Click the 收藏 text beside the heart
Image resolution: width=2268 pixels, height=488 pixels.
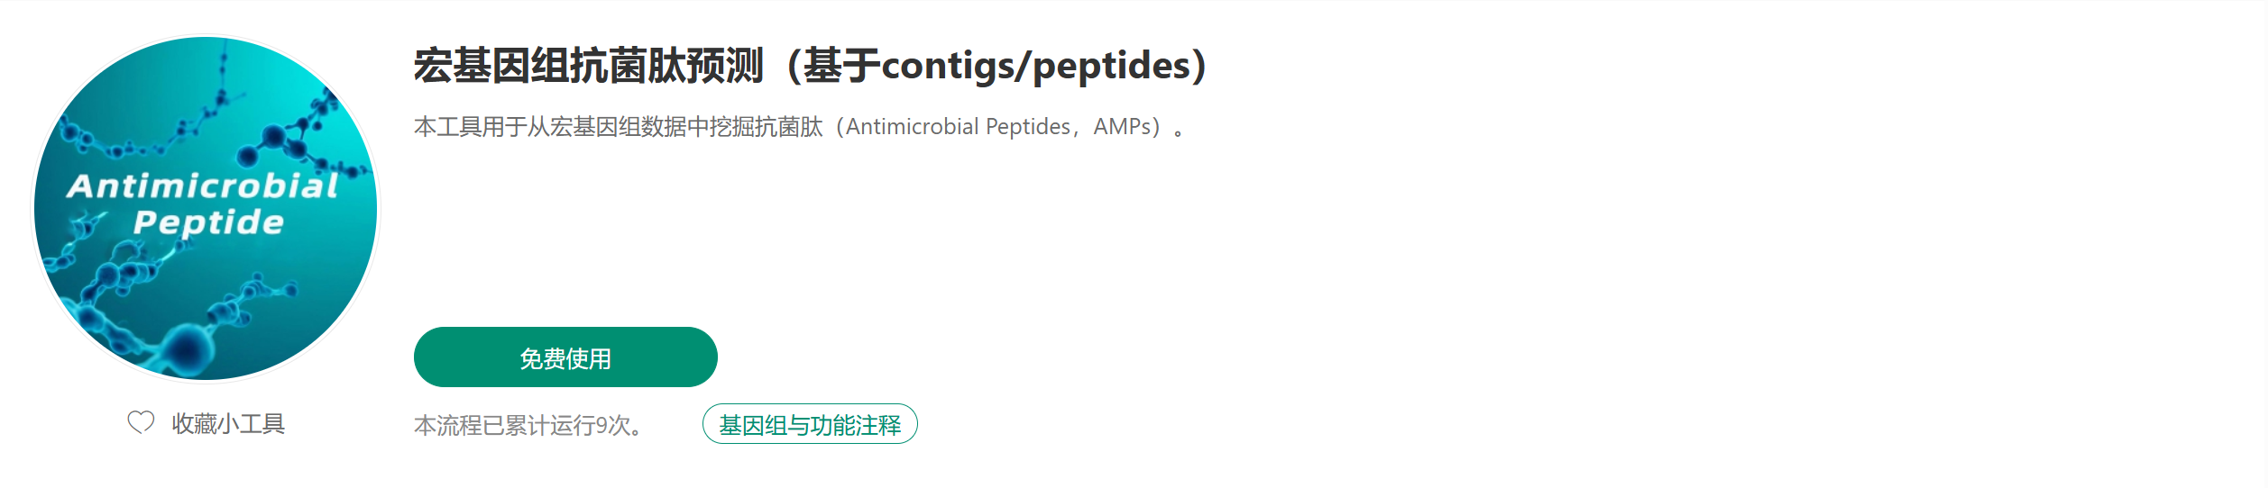195,423
